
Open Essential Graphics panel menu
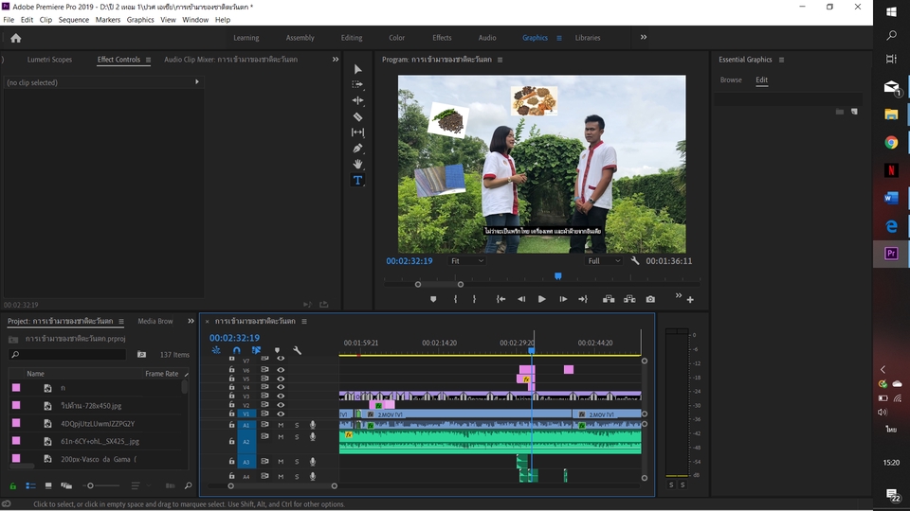click(781, 60)
